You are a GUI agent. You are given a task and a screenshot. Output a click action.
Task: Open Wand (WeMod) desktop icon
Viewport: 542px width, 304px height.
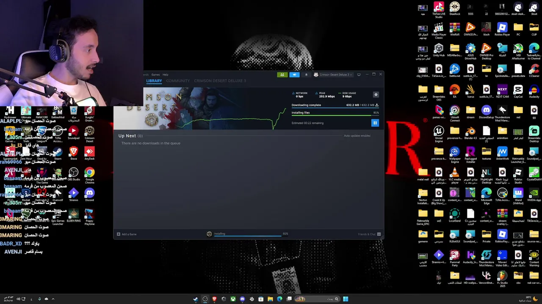point(518,196)
